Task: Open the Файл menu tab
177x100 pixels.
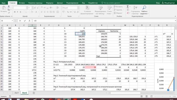Action: [4, 3]
